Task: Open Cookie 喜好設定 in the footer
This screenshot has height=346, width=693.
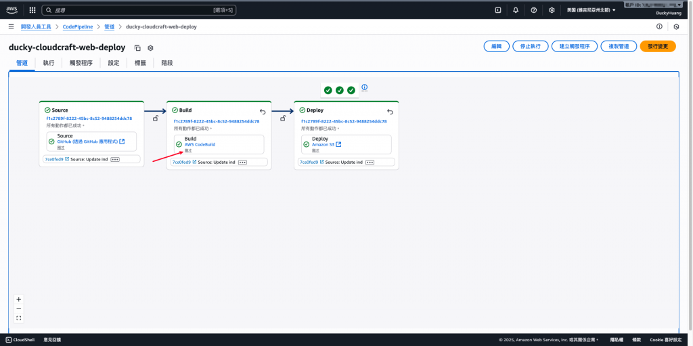Action: click(x=666, y=340)
